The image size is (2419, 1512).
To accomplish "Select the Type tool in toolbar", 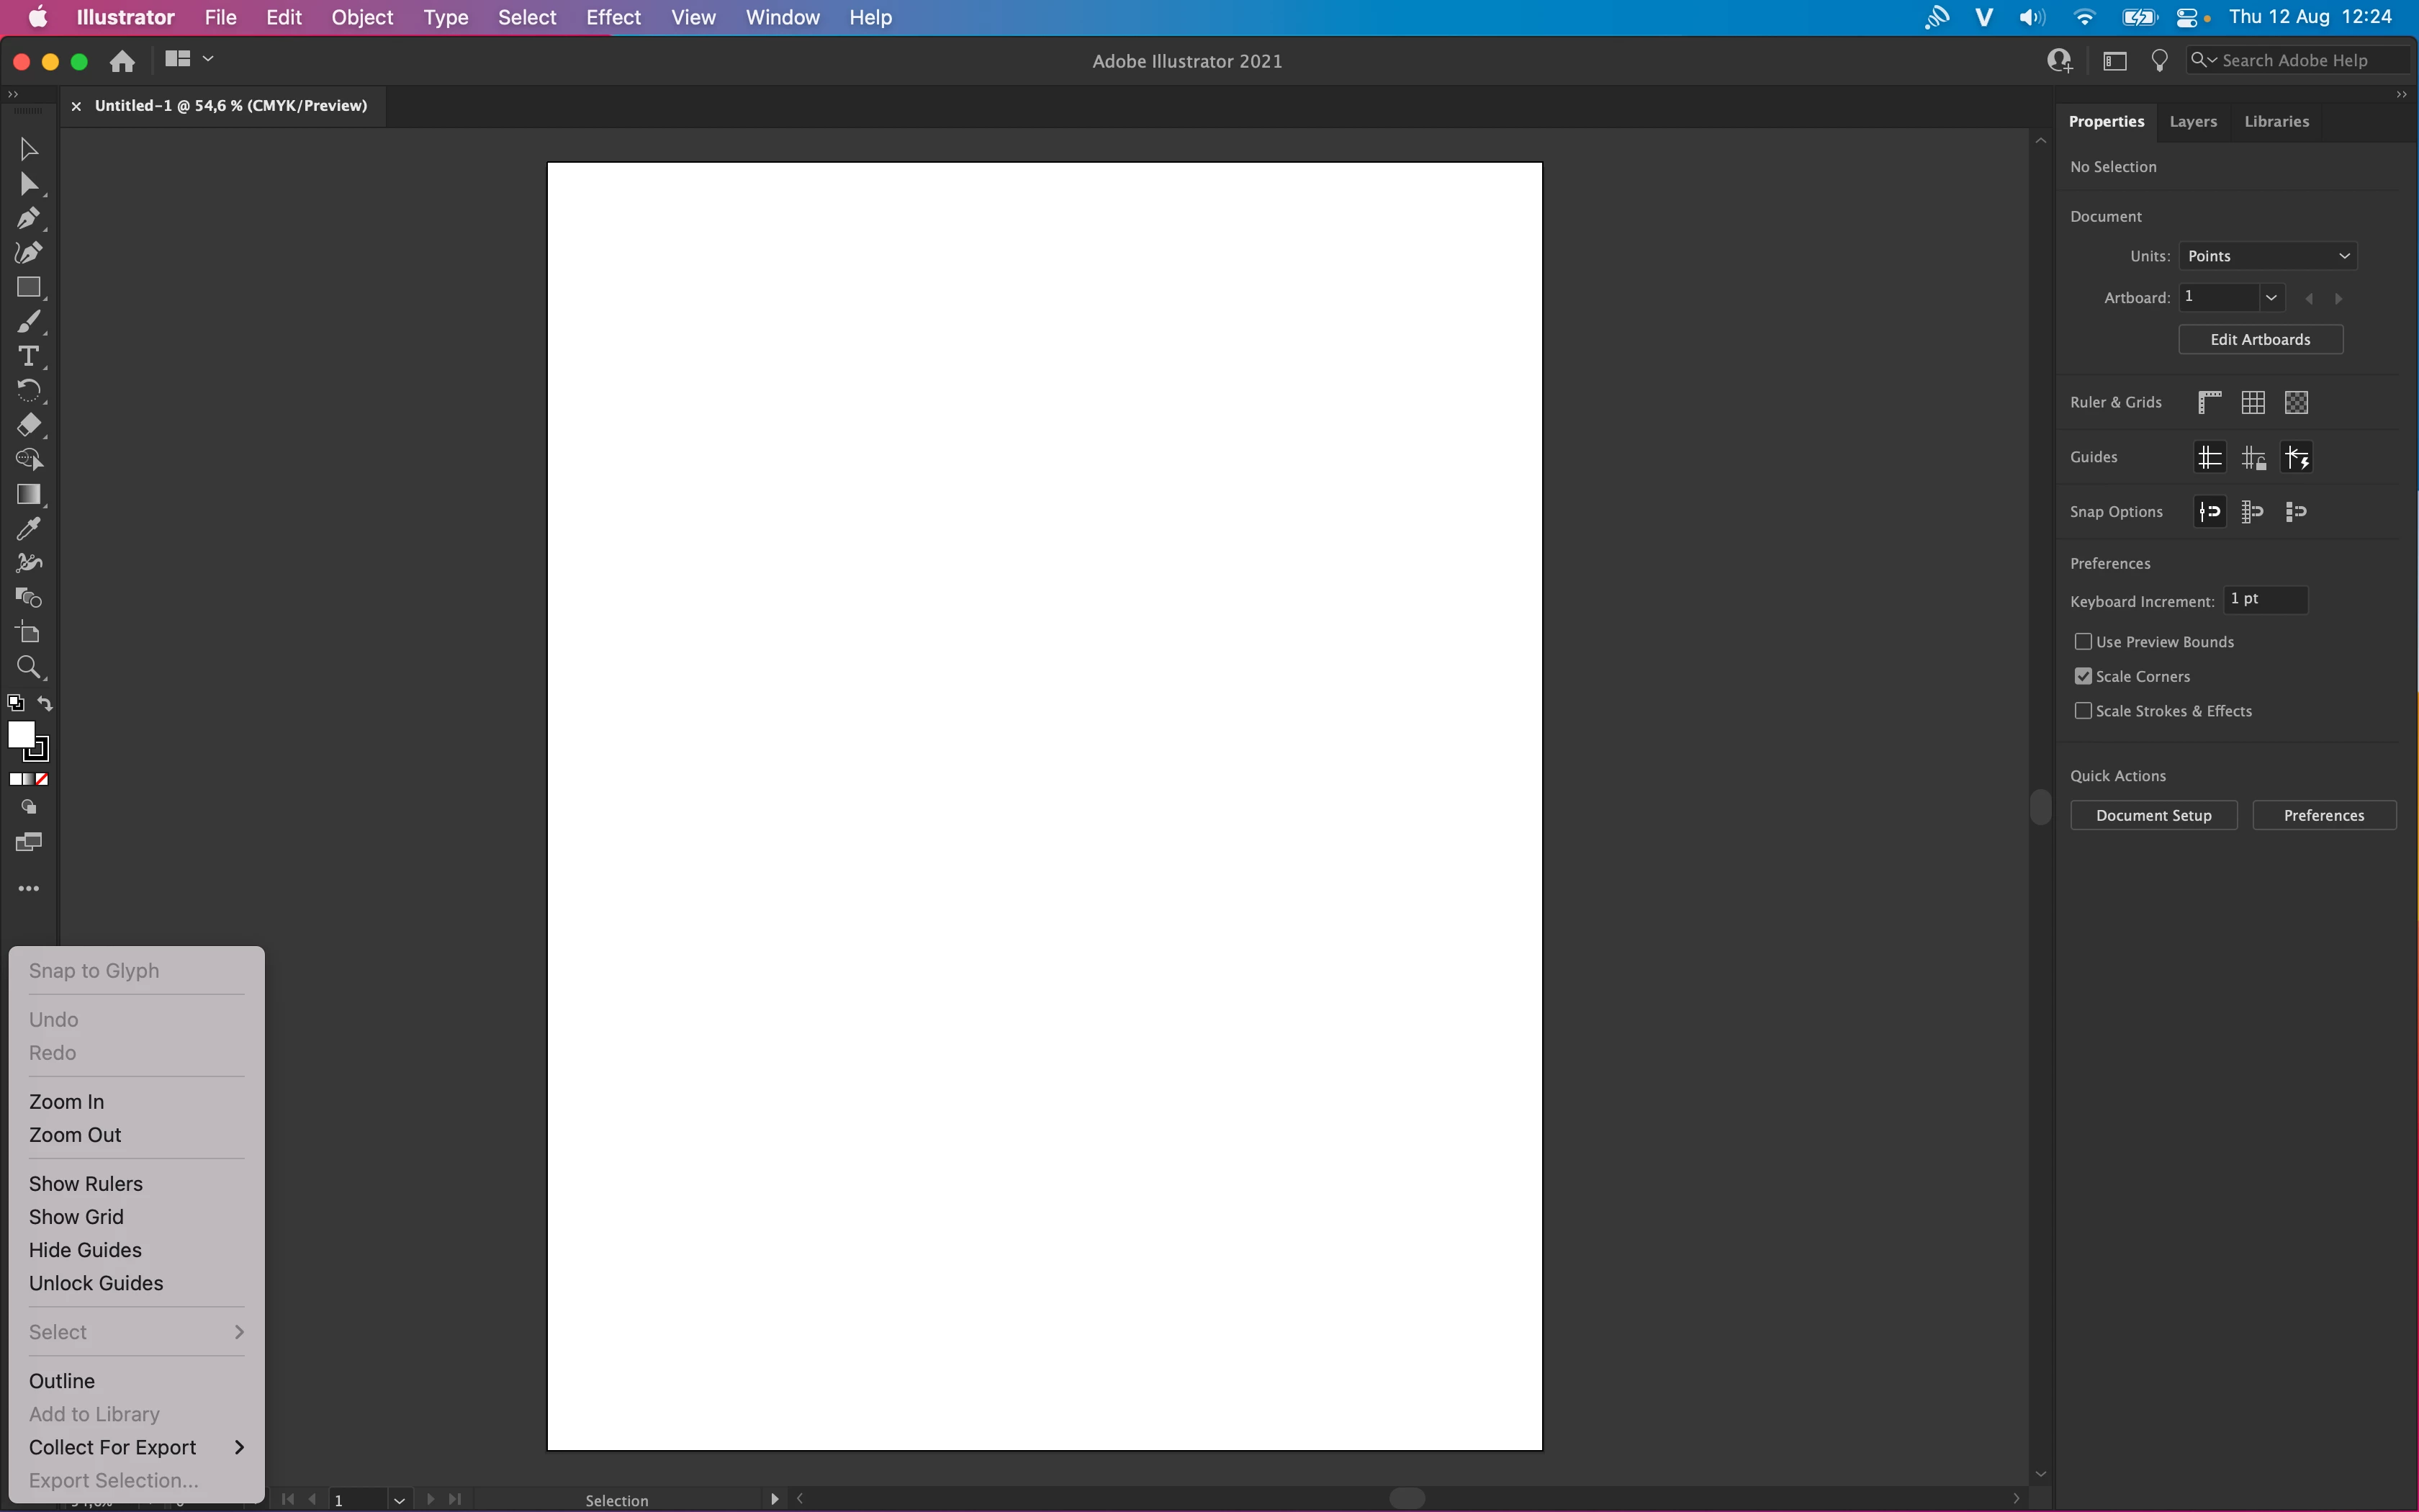I will (x=28, y=356).
